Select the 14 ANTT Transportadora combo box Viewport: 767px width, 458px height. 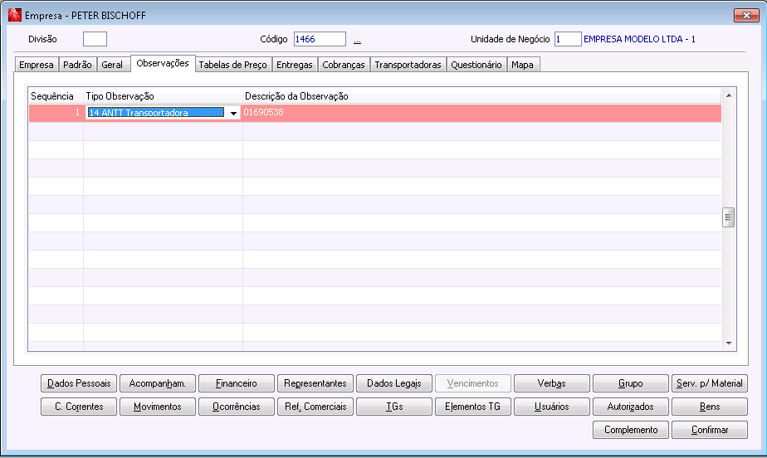tap(163, 113)
